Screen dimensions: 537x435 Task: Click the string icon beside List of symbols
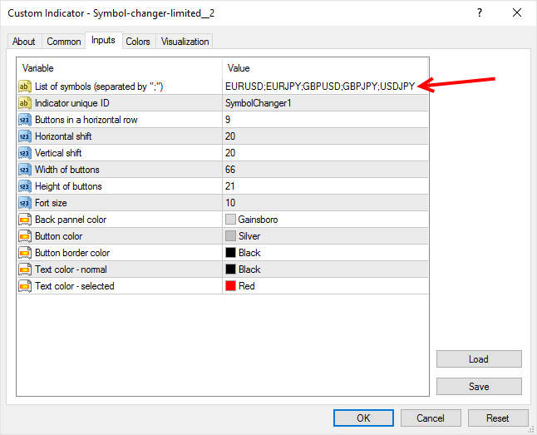(25, 87)
